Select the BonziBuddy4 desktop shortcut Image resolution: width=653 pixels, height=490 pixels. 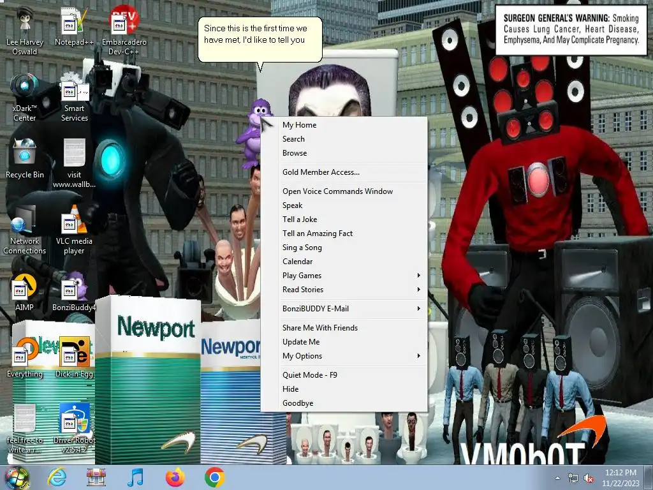(74, 292)
